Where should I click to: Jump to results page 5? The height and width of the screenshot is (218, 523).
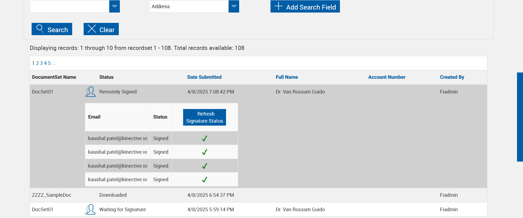tap(49, 63)
